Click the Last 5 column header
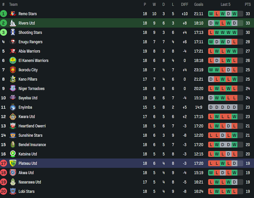This screenshot has height=198, width=254. click(225, 5)
